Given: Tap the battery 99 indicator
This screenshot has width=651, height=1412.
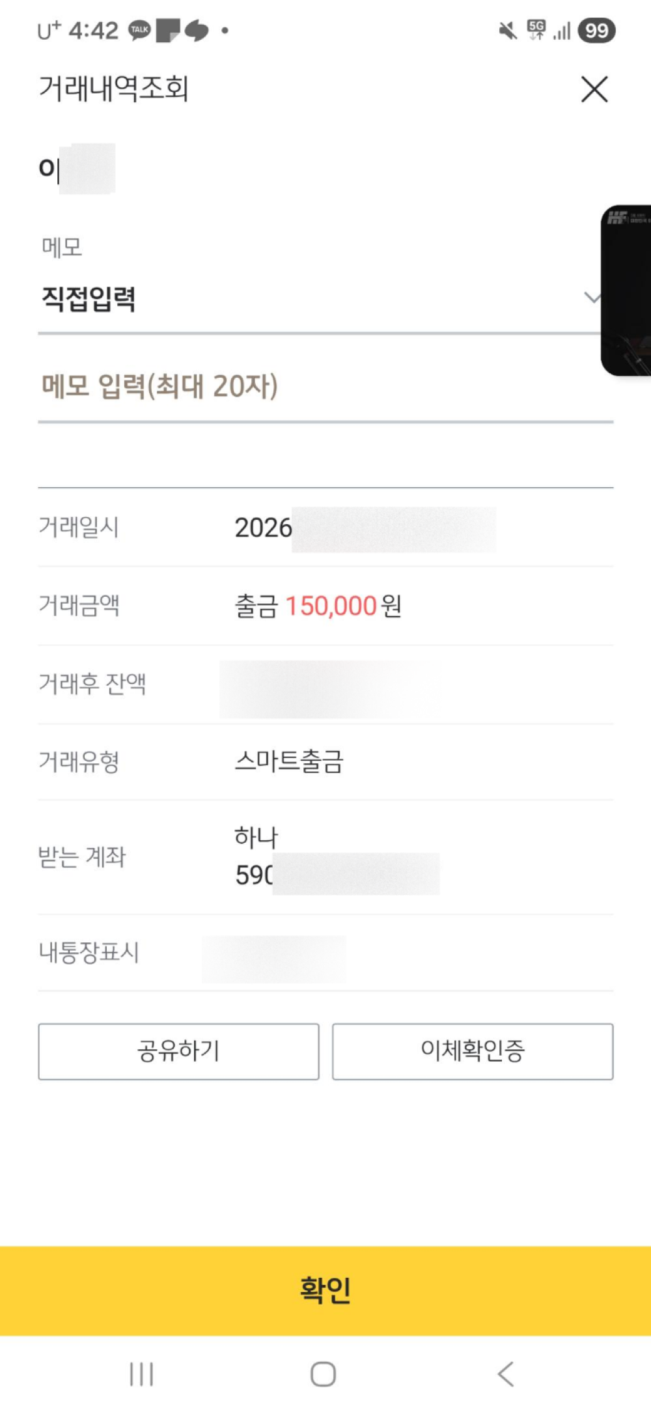Looking at the screenshot, I should coord(596,30).
